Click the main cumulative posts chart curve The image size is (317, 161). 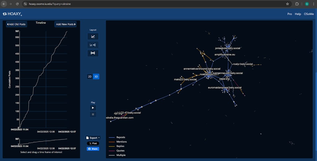tap(43, 79)
